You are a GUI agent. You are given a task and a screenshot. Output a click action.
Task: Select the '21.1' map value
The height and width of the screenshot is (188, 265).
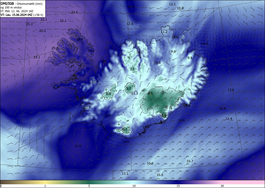coord(29,24)
